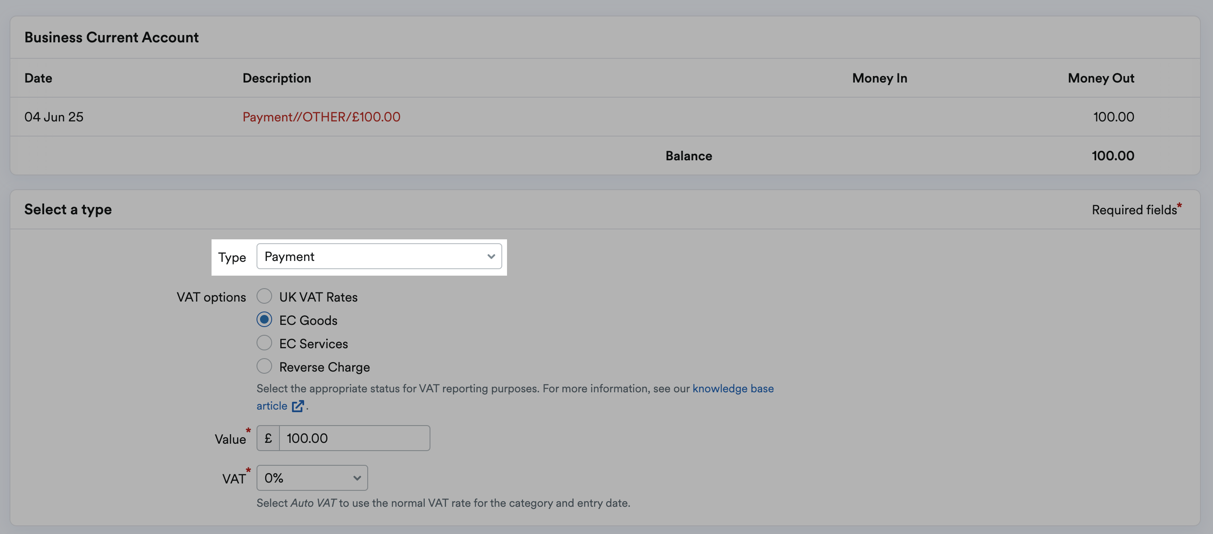Click the bold 100.00 balance total
The image size is (1213, 534).
tap(1113, 156)
